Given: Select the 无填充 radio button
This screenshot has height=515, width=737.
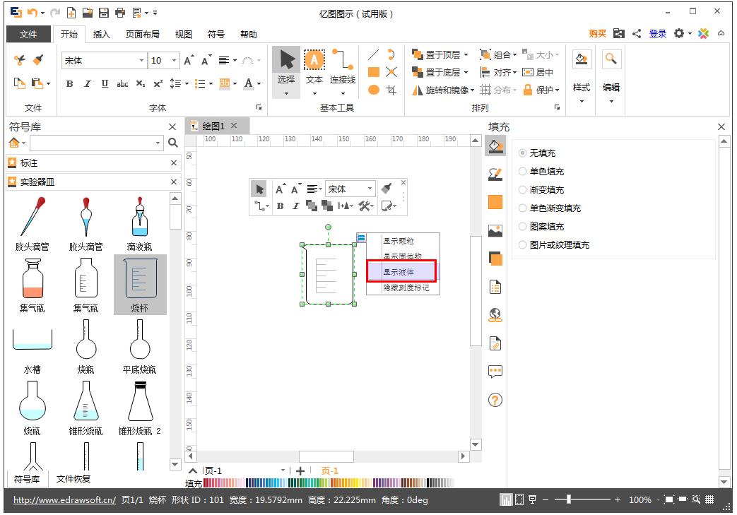Looking at the screenshot, I should coord(522,153).
